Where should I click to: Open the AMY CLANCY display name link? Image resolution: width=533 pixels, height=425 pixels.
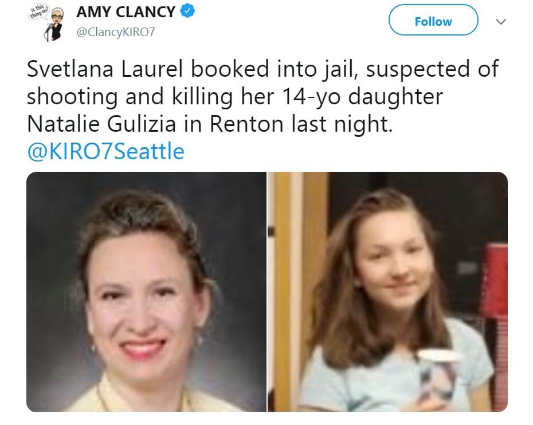tap(126, 12)
